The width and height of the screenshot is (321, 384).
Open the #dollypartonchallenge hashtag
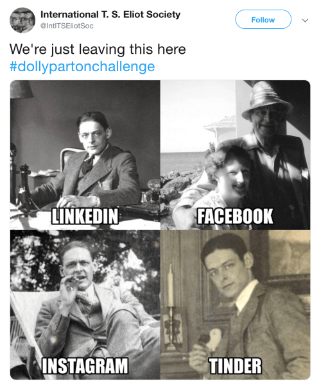82,67
